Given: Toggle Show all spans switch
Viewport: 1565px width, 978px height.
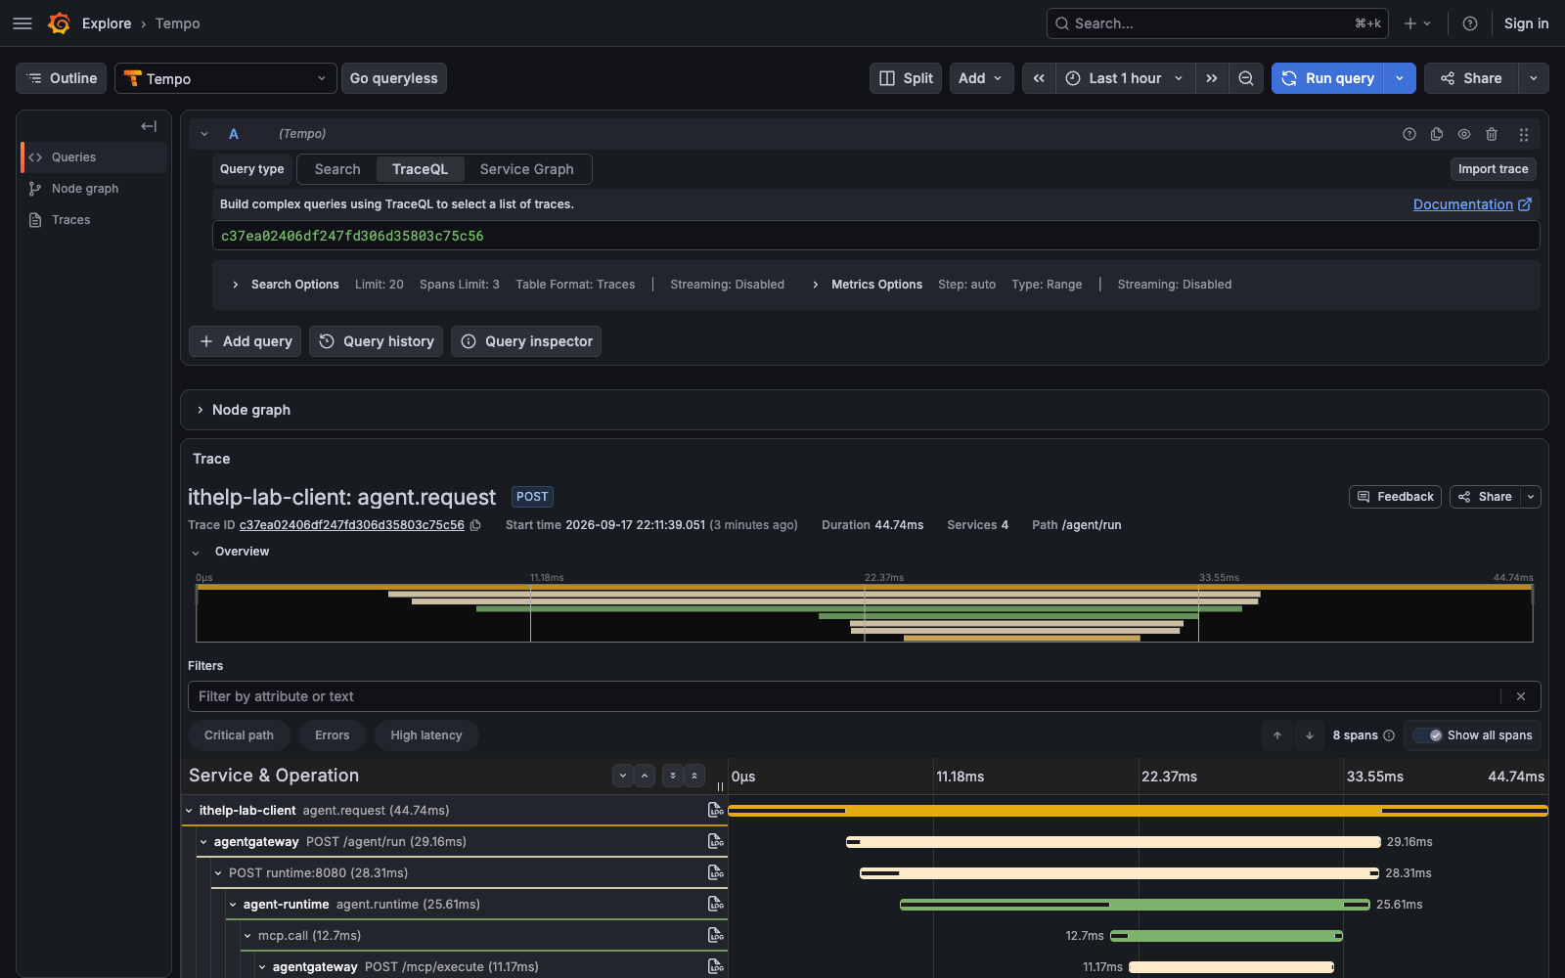Looking at the screenshot, I should click(1428, 735).
